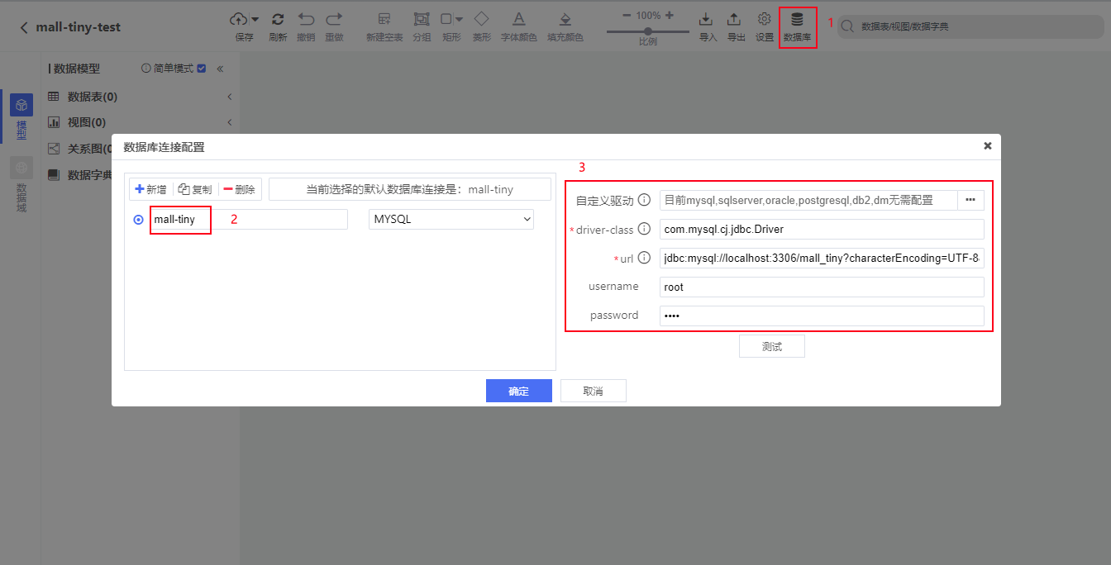The width and height of the screenshot is (1111, 565).
Task: Click the info icon next to 自定义驱动
Action: 644,200
